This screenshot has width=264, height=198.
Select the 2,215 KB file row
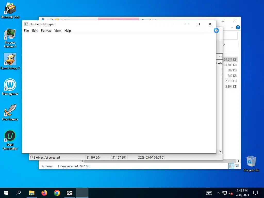230,81
